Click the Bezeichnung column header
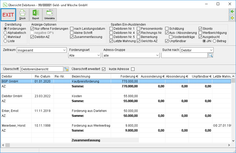The image size is (236, 153). tap(91, 76)
